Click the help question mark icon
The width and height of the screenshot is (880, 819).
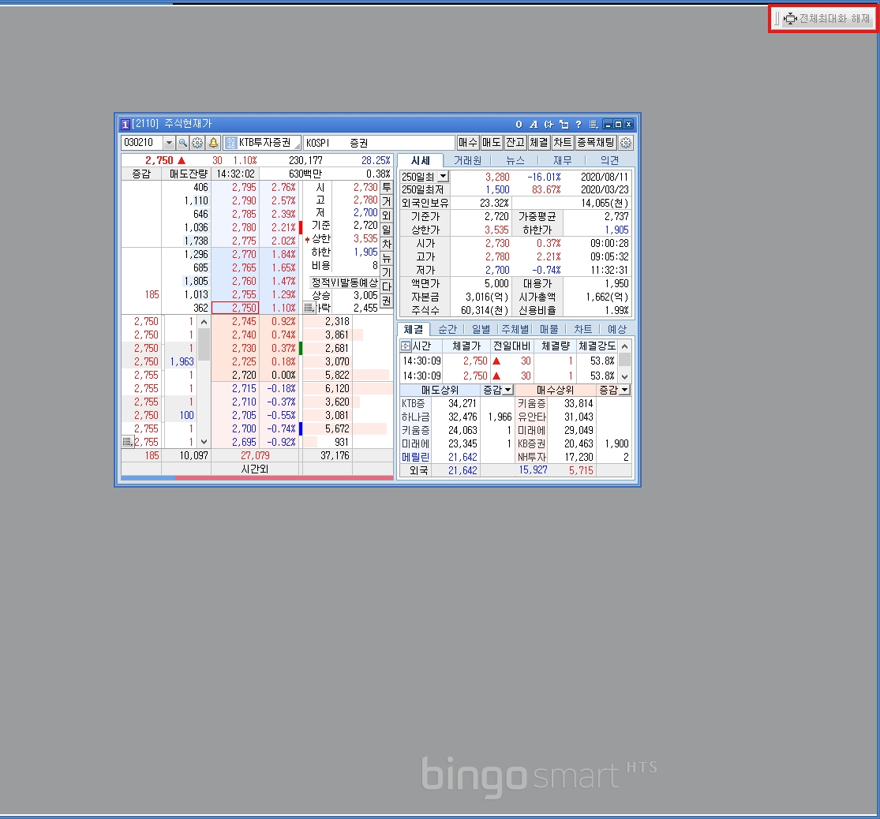pyautogui.click(x=578, y=125)
